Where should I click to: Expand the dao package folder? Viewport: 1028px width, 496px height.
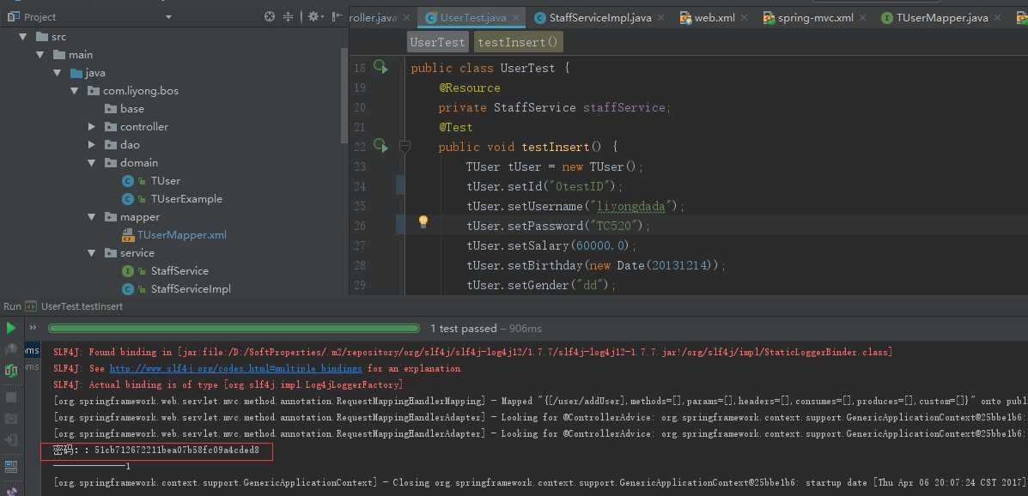click(x=92, y=145)
